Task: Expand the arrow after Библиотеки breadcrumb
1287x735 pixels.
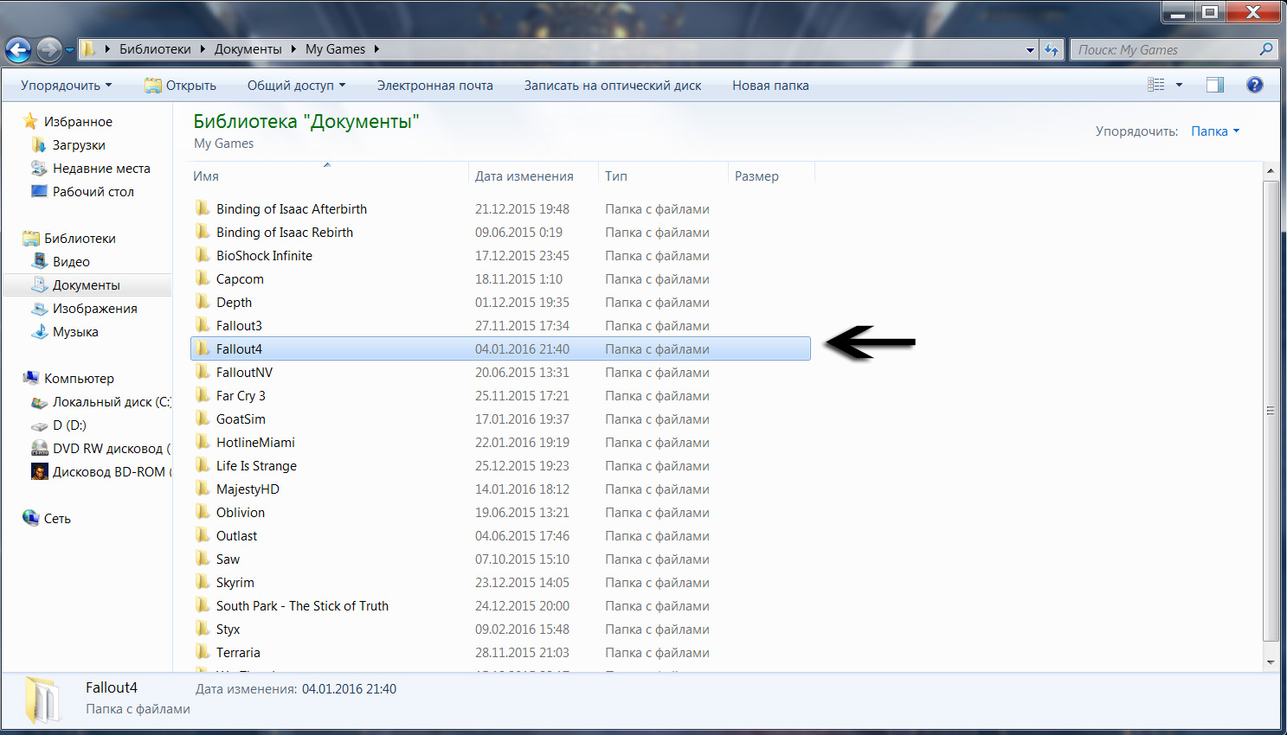Action: 204,49
